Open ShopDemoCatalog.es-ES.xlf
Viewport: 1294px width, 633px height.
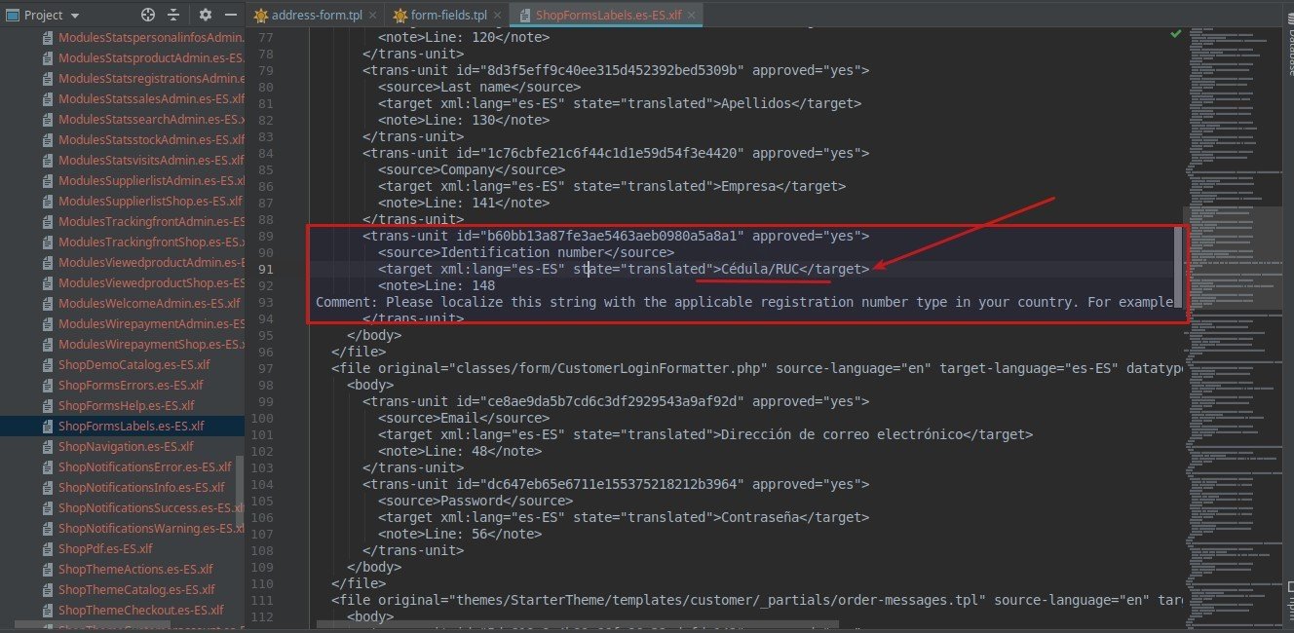point(133,364)
